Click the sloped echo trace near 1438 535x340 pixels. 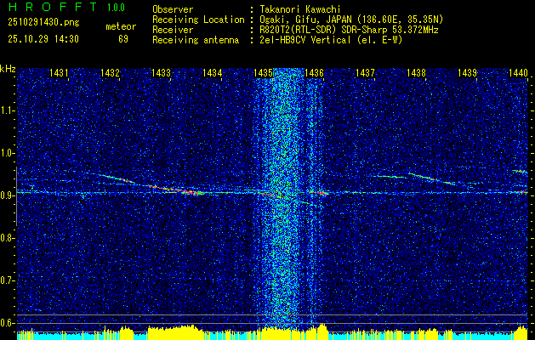pyautogui.click(x=431, y=178)
